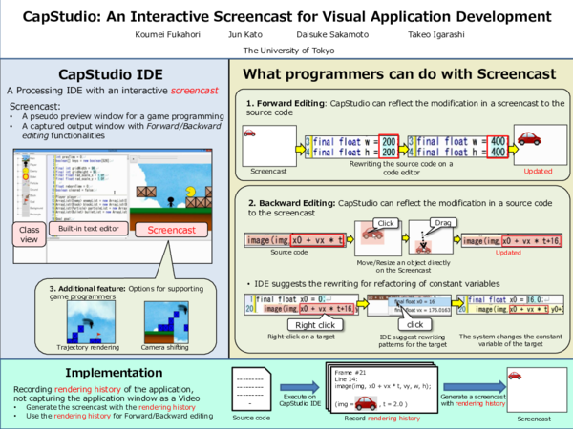Click the Record rendering history caption
573x429 pixels.
(x=382, y=419)
